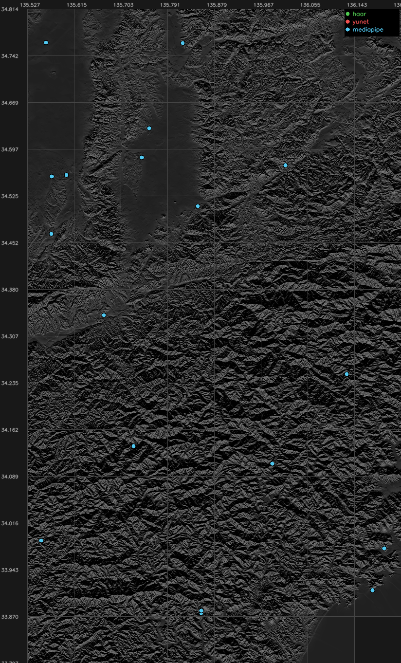
Task: Click the blue mediapipe legend dot
Action: [348, 30]
